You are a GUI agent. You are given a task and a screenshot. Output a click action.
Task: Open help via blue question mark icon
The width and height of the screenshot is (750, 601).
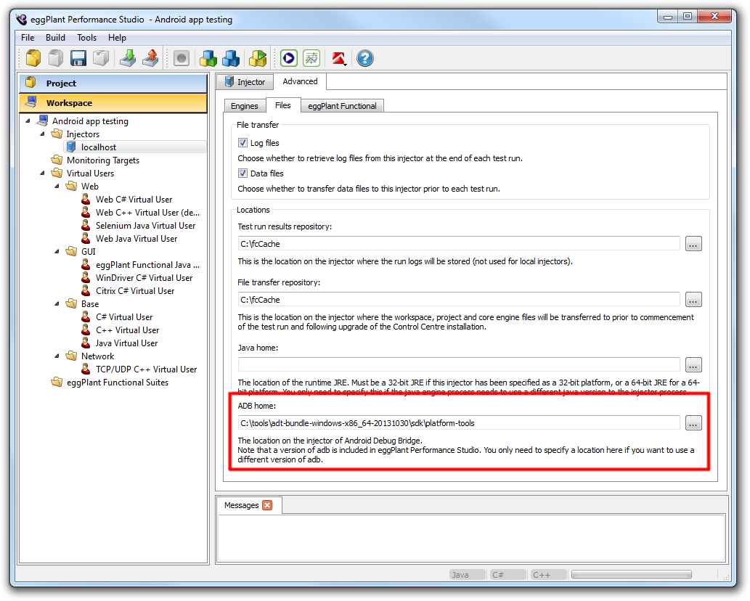365,58
